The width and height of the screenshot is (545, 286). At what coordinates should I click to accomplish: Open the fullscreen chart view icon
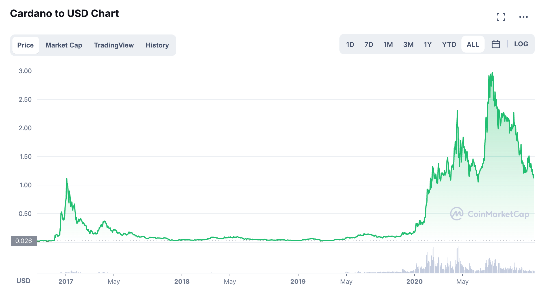click(501, 17)
